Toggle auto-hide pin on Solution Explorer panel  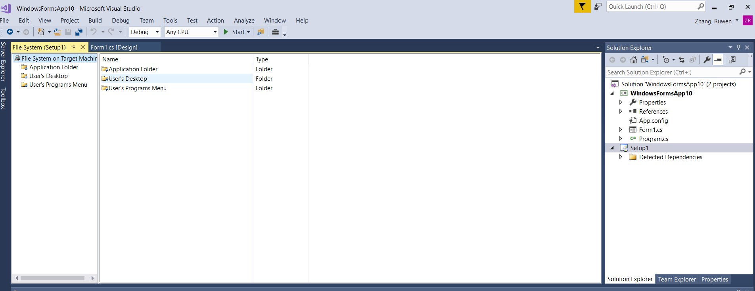coord(738,48)
